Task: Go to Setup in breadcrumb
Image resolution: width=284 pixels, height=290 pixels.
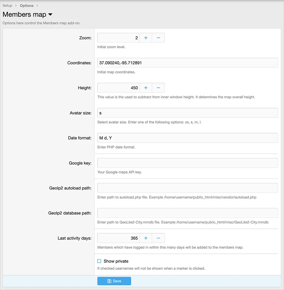Action: pyautogui.click(x=7, y=6)
